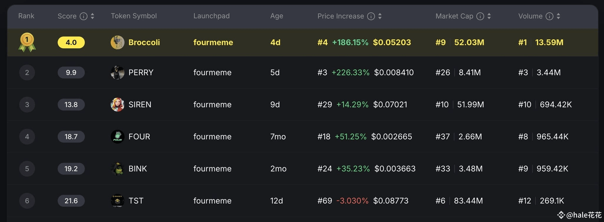Collapse the Launchpad column header menu
Screen dimensions: 604x222
[x=211, y=16]
